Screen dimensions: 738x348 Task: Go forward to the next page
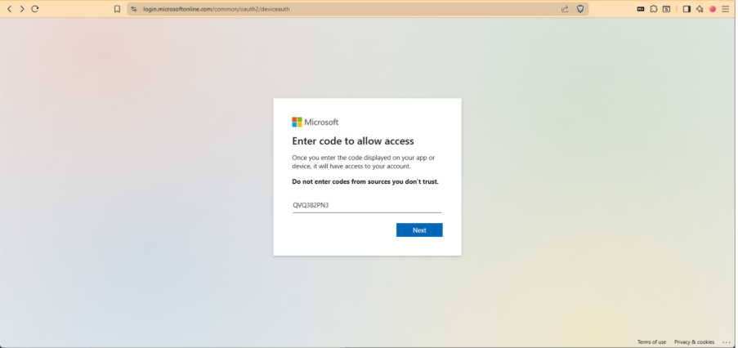click(22, 9)
